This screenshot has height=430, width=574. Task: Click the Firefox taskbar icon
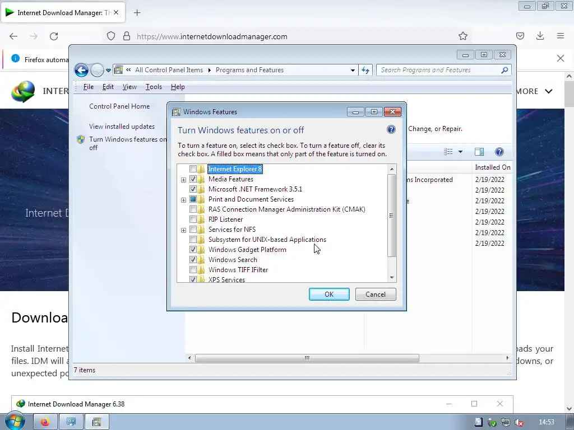[x=45, y=422]
